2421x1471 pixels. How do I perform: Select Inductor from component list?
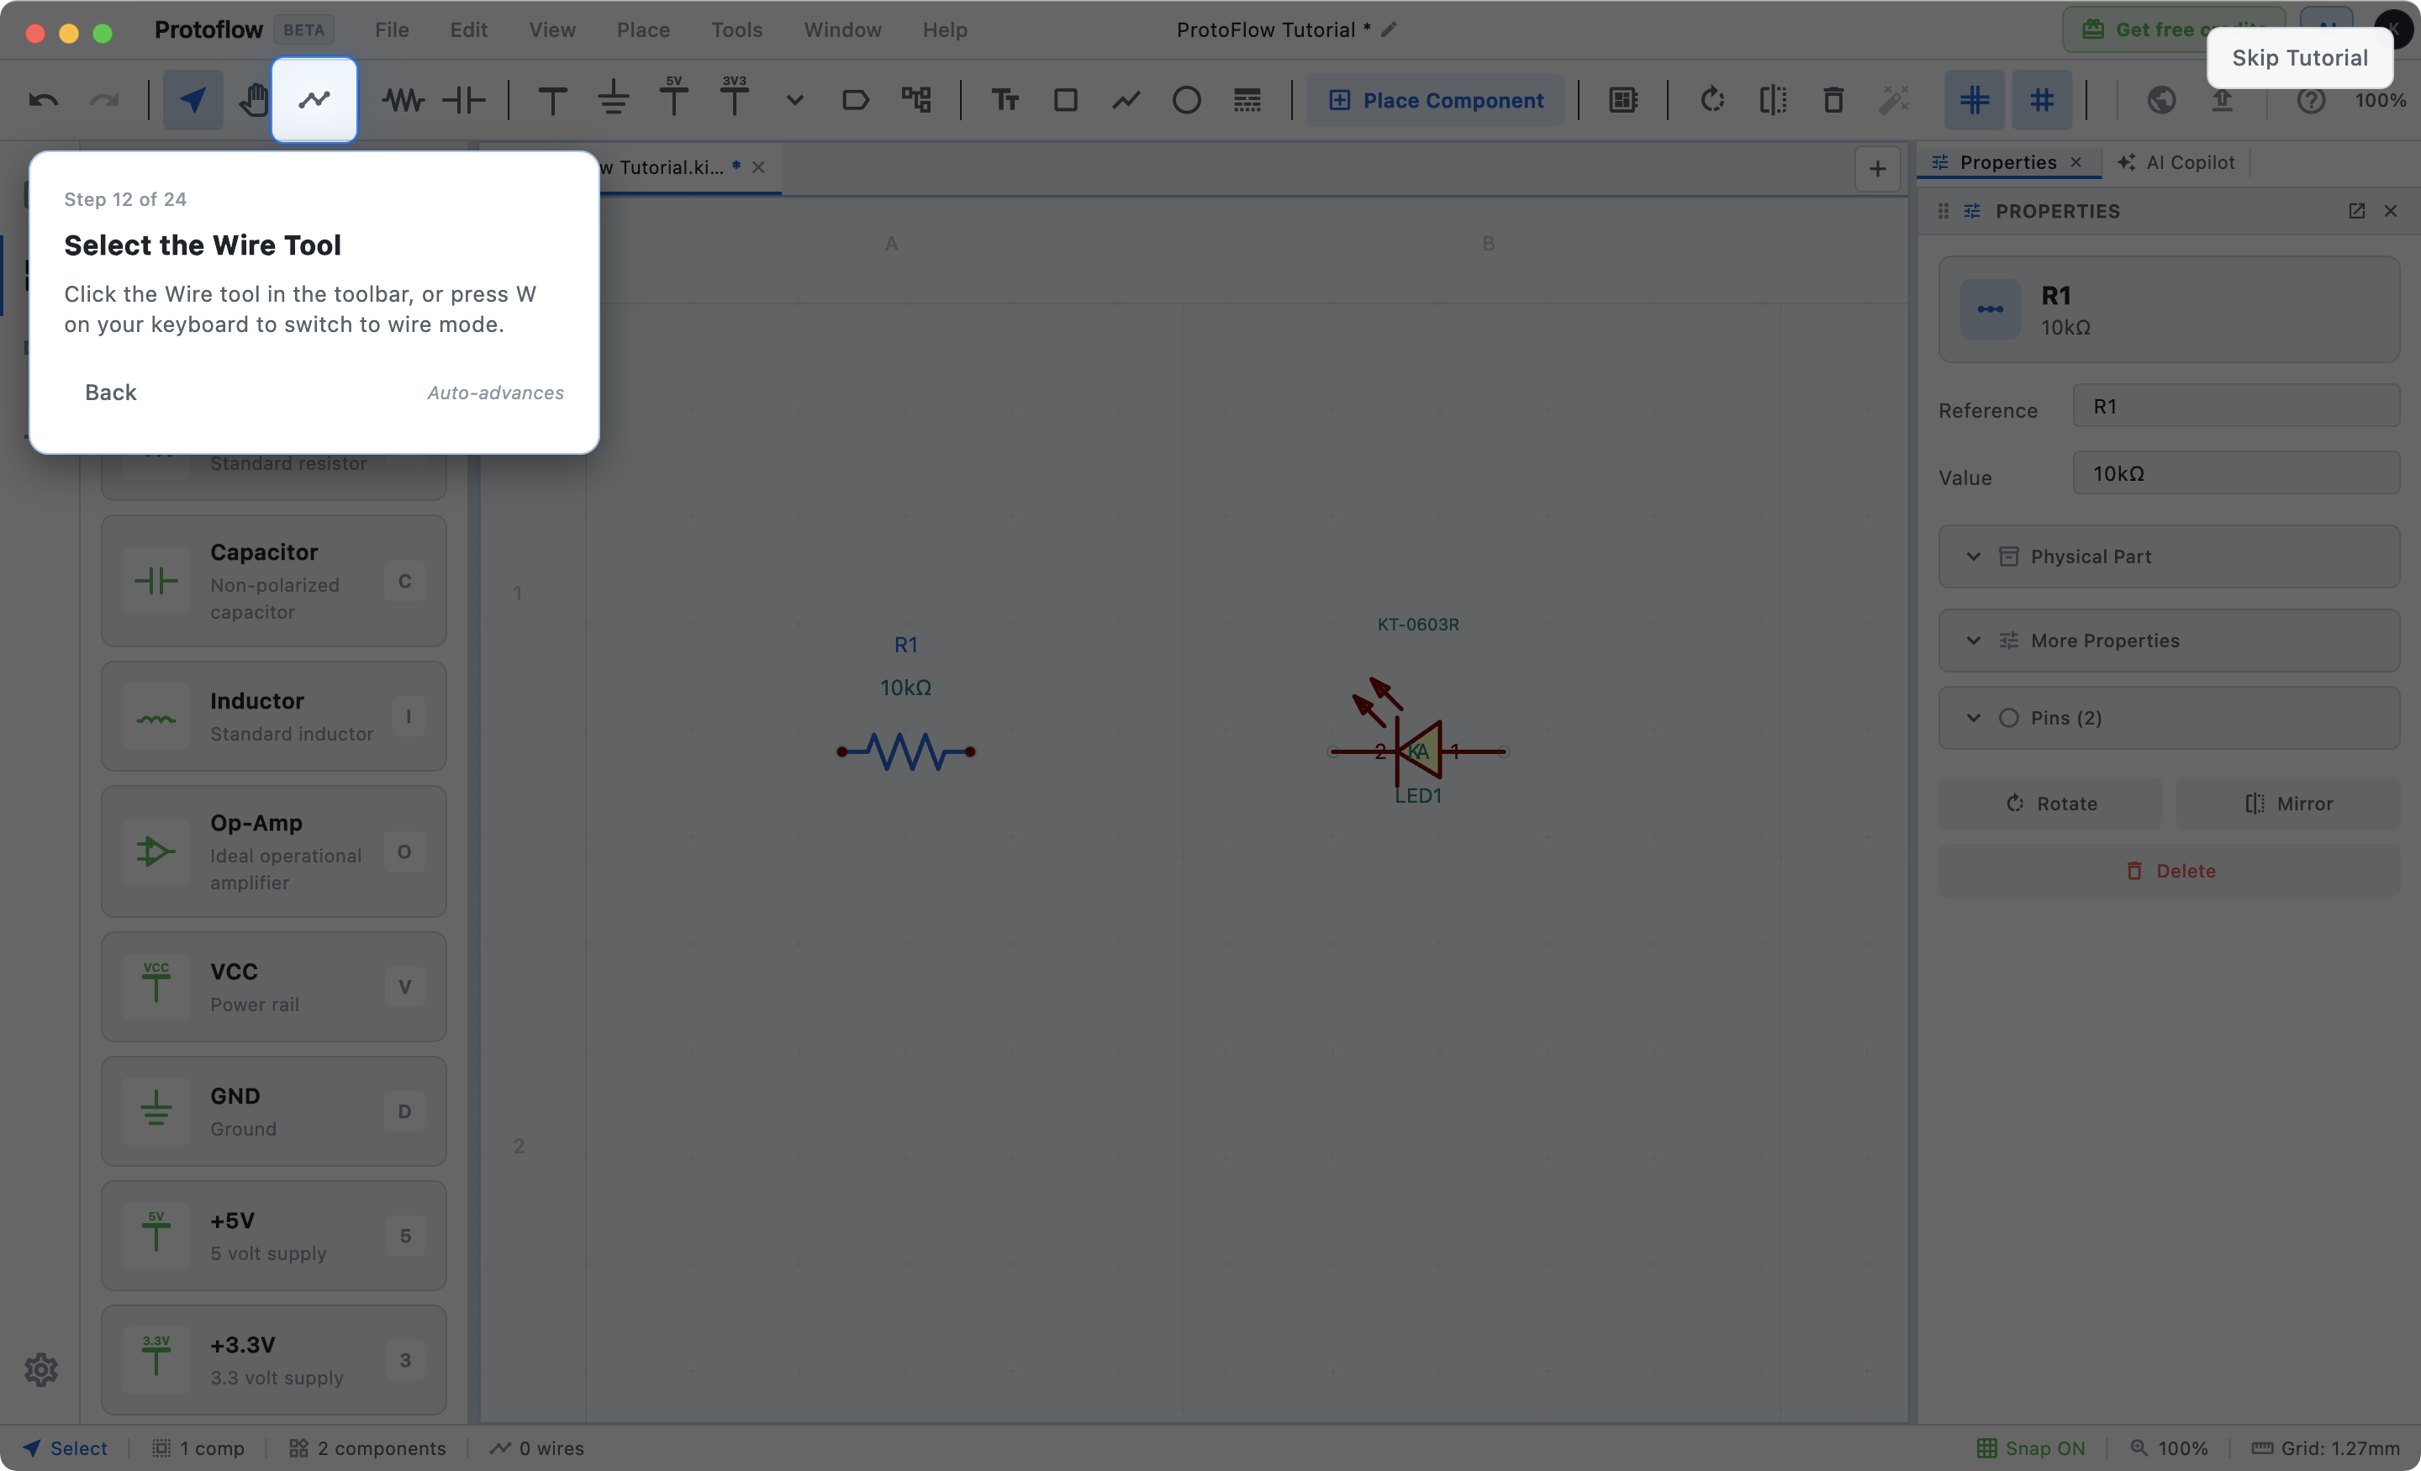(274, 716)
